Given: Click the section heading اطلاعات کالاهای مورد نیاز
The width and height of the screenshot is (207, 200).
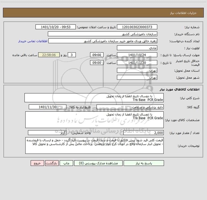Looking at the screenshot, I should pos(179,89).
